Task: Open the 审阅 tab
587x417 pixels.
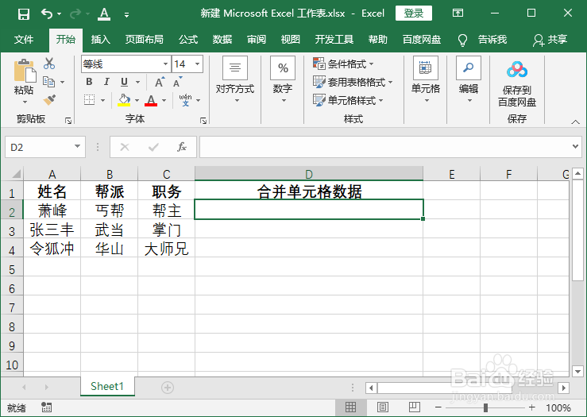Action: (x=257, y=39)
